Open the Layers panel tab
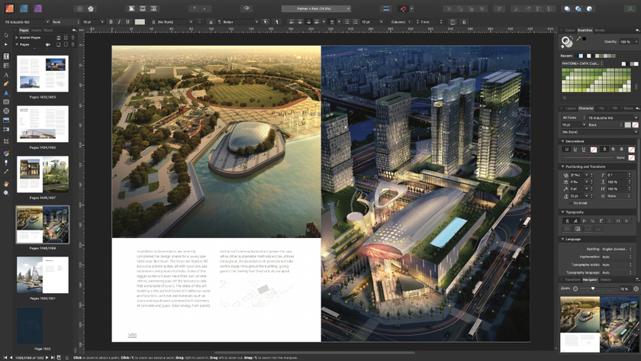The width and height of the screenshot is (641, 361). pyautogui.click(x=570, y=108)
